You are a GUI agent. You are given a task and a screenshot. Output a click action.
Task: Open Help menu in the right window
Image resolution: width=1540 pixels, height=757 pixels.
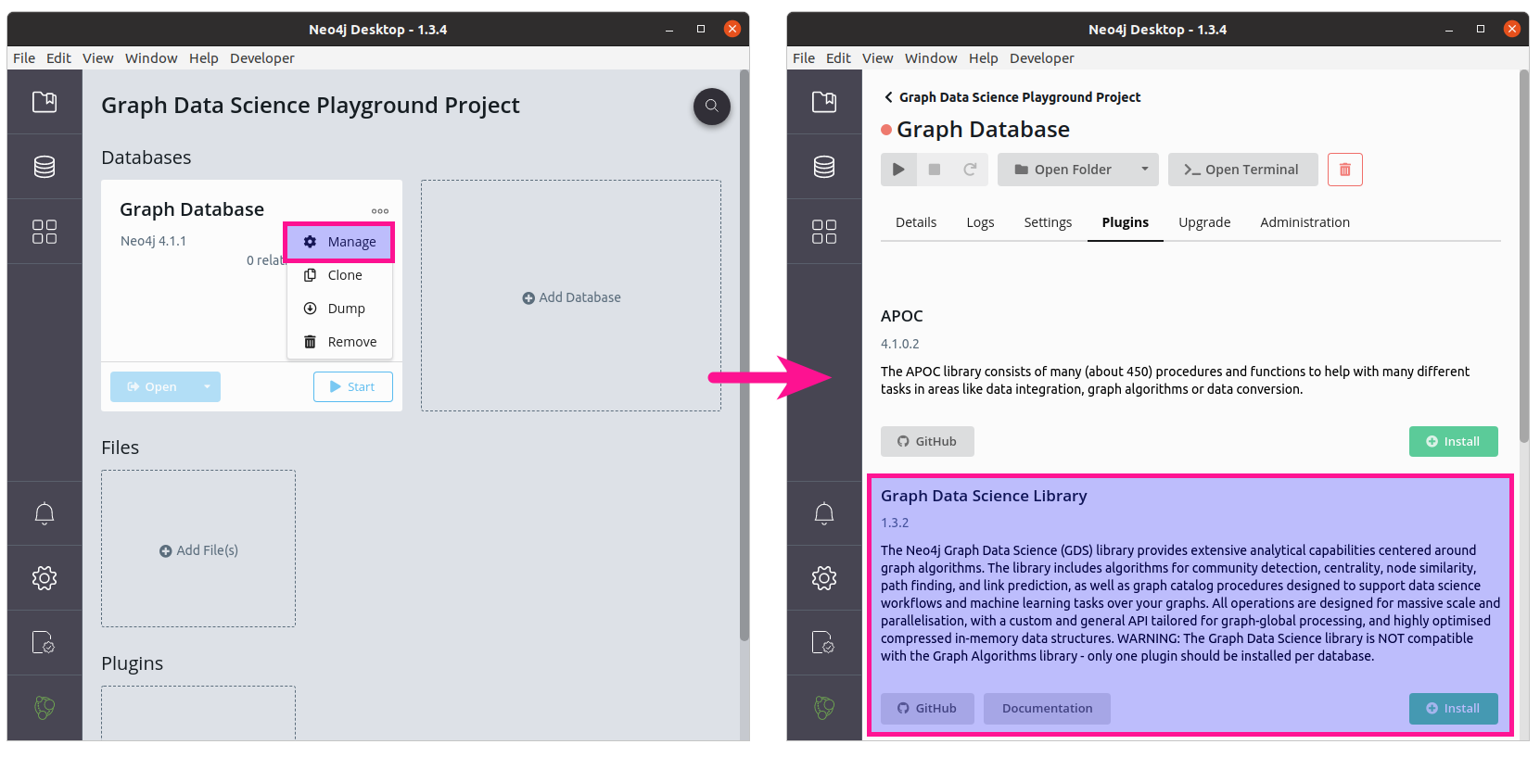[984, 58]
